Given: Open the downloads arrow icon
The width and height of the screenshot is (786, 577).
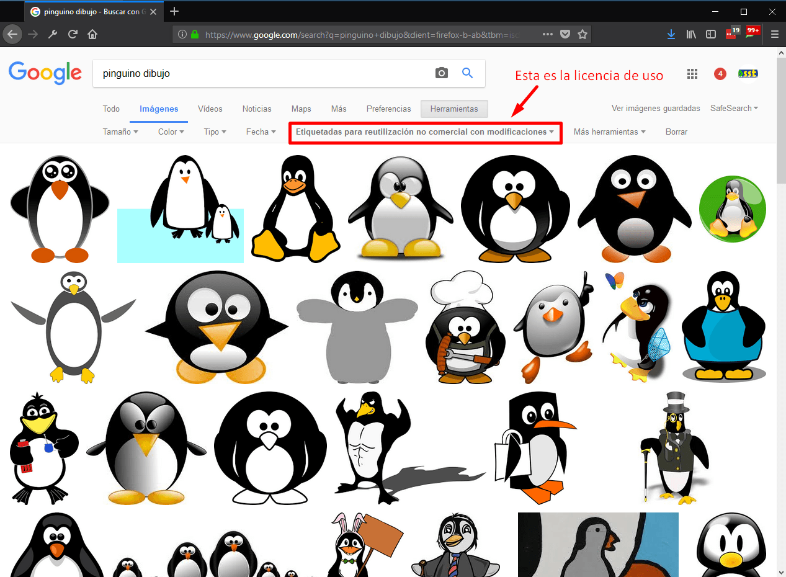Looking at the screenshot, I should pos(671,34).
